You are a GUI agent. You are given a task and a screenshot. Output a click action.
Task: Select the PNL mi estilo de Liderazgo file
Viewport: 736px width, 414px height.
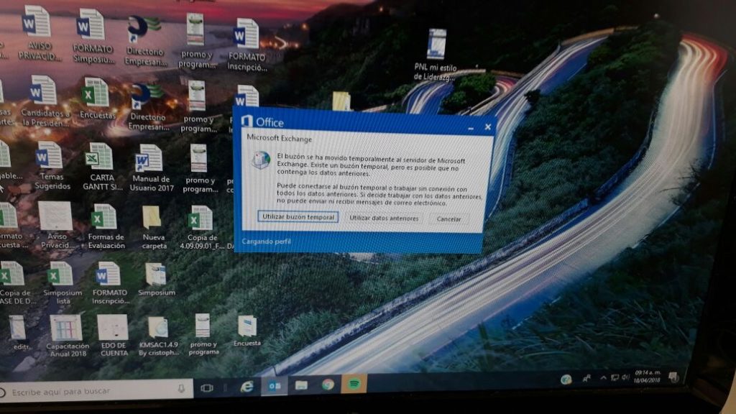pos(436,45)
